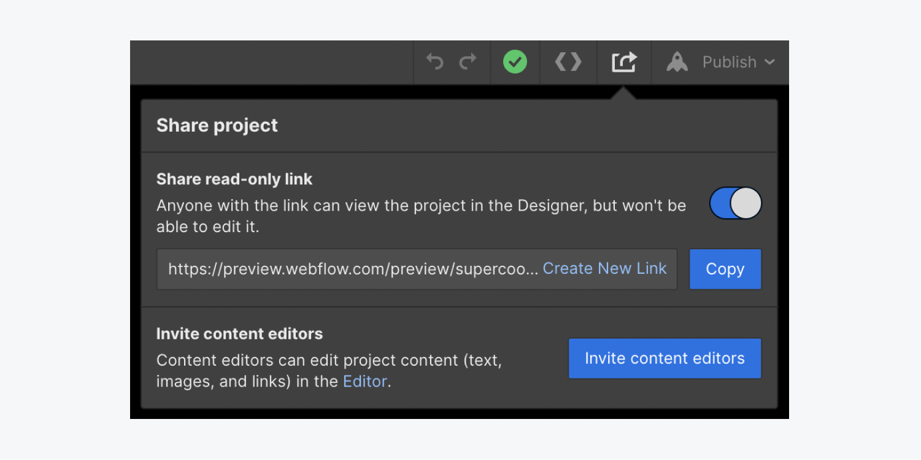The width and height of the screenshot is (921, 460).
Task: Click the 'Anyone with the link' description text
Action: [421, 216]
